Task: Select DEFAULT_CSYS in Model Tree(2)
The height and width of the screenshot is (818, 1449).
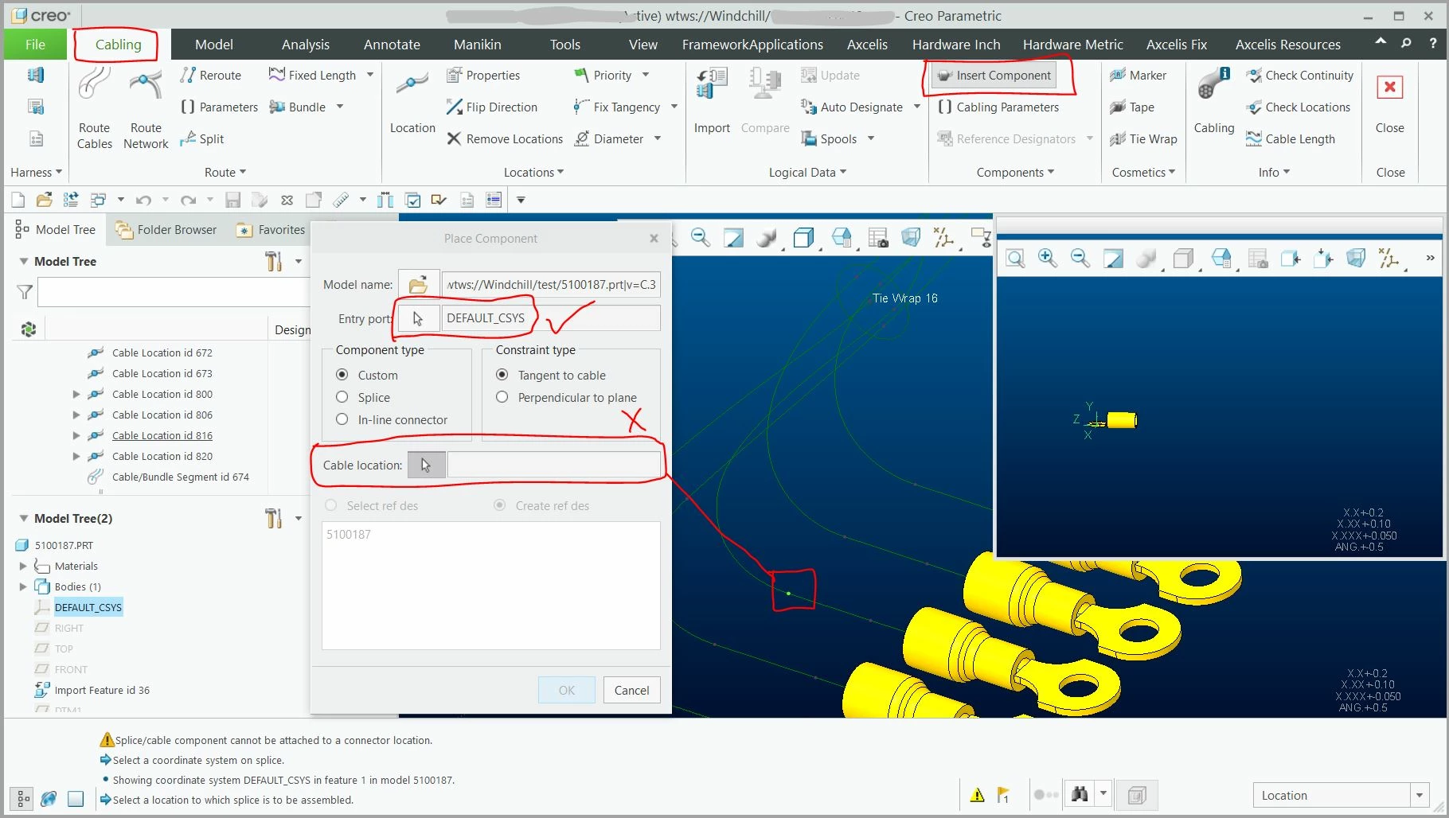Action: tap(88, 607)
